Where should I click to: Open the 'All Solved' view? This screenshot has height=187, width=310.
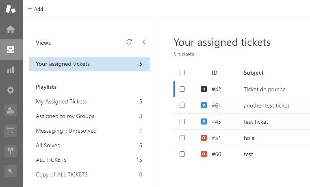[48, 145]
